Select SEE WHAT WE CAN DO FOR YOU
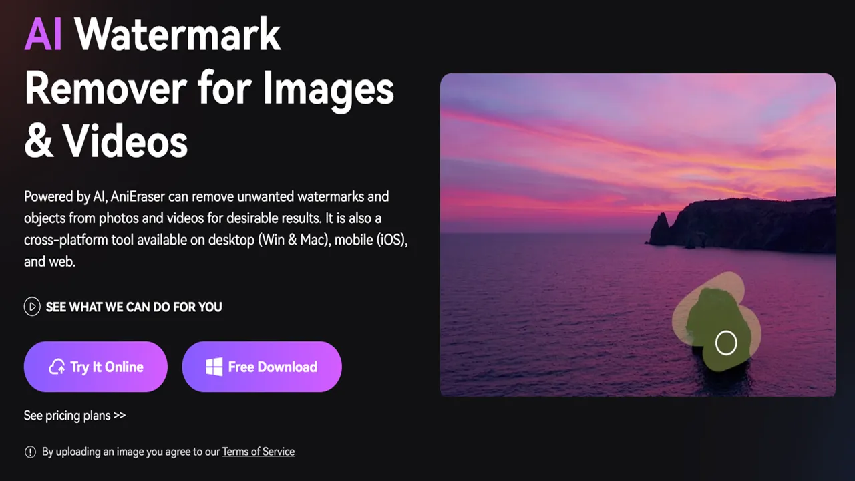855x481 pixels. (x=134, y=307)
